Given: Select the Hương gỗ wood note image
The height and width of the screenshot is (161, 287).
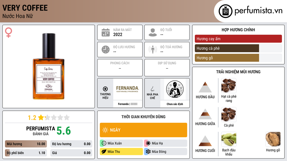Looking at the screenshot, I should click(273, 139).
